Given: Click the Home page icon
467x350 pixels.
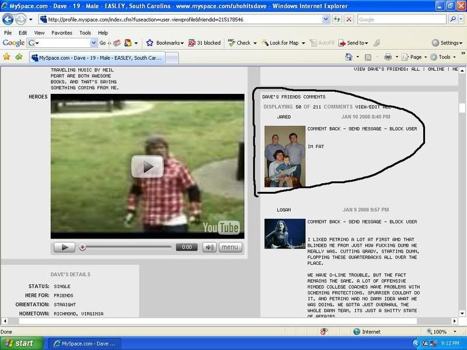Looking at the screenshot, I should (x=348, y=57).
